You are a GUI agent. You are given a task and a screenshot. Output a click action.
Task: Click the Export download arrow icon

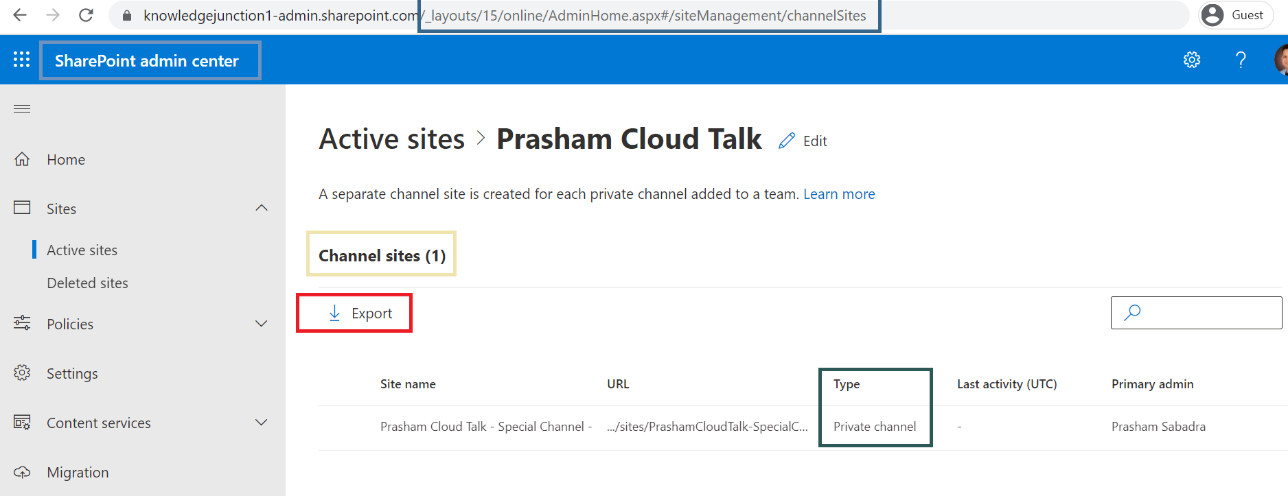[334, 313]
